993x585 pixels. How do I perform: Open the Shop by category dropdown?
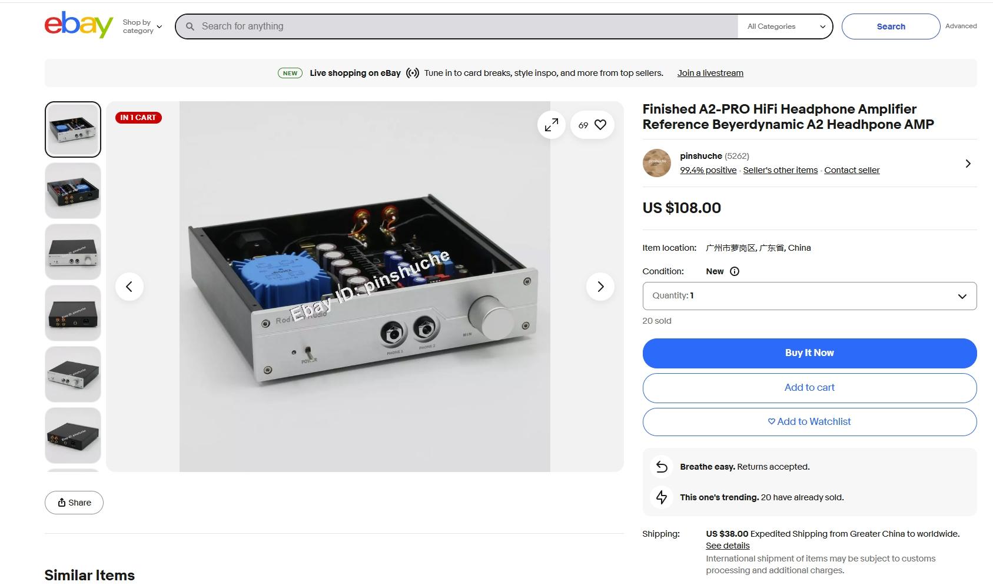click(142, 26)
